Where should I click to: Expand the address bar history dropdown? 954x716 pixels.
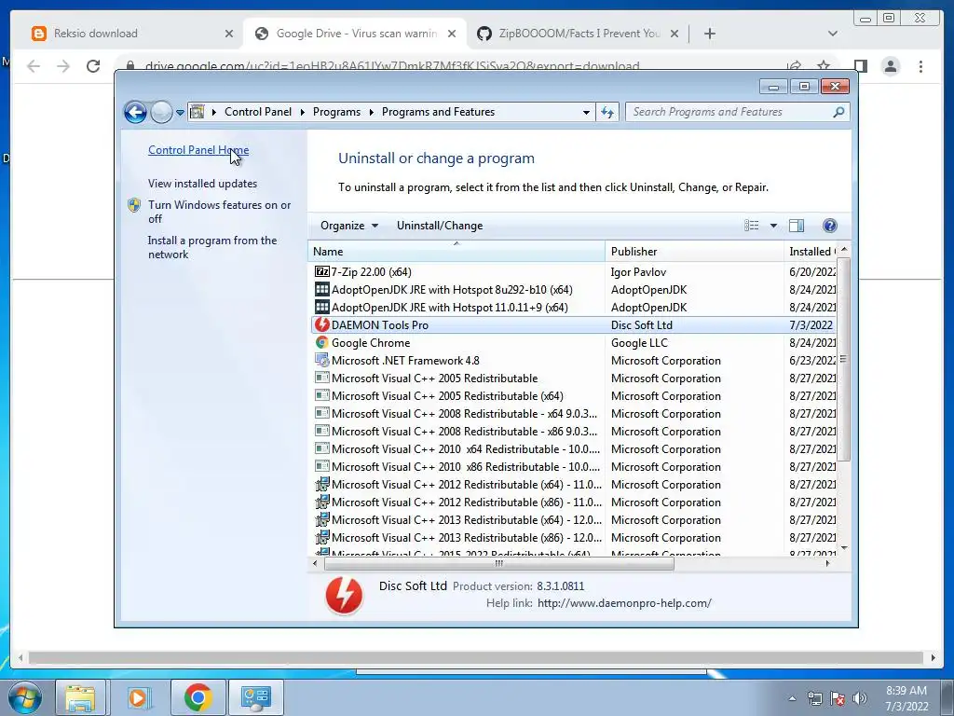[x=586, y=112]
